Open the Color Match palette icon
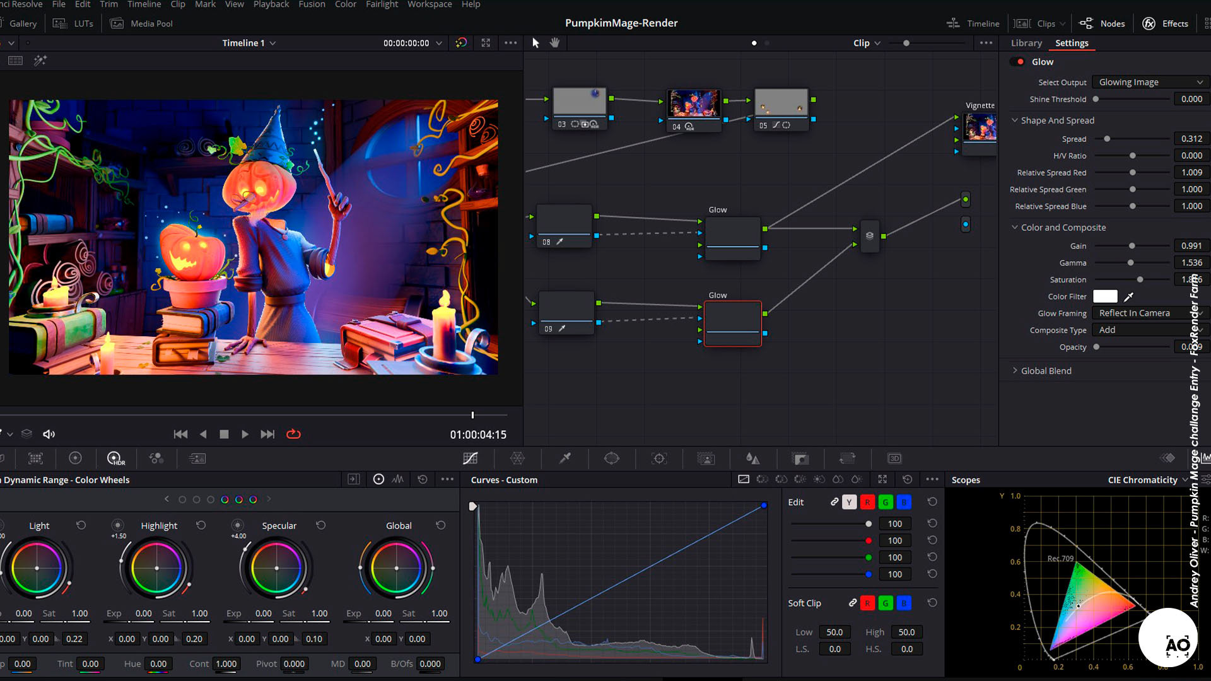 pyautogui.click(x=35, y=458)
